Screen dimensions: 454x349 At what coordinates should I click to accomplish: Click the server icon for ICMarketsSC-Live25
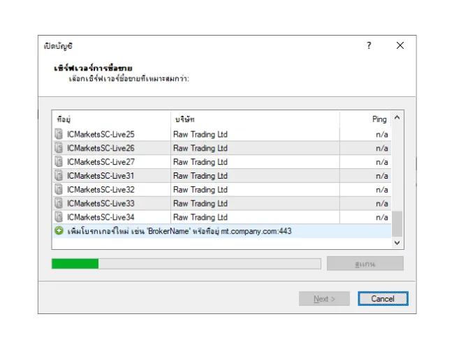[59, 134]
